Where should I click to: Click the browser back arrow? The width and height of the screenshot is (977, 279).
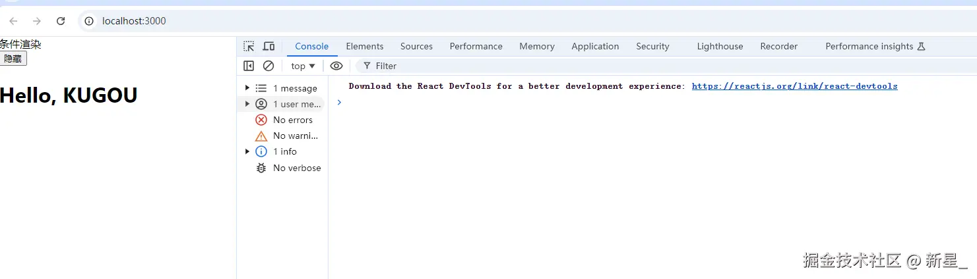[x=13, y=21]
